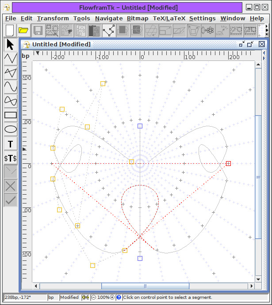Click the open file folder icon

click(x=23, y=30)
